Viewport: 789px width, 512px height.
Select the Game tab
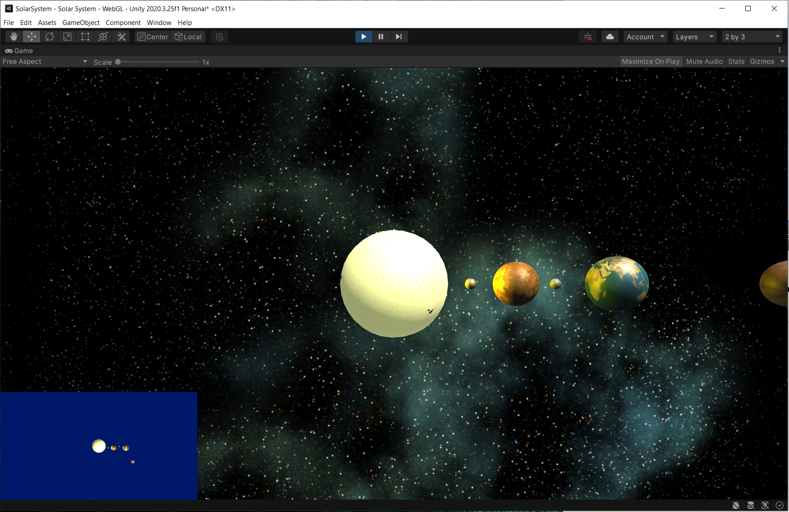19,50
